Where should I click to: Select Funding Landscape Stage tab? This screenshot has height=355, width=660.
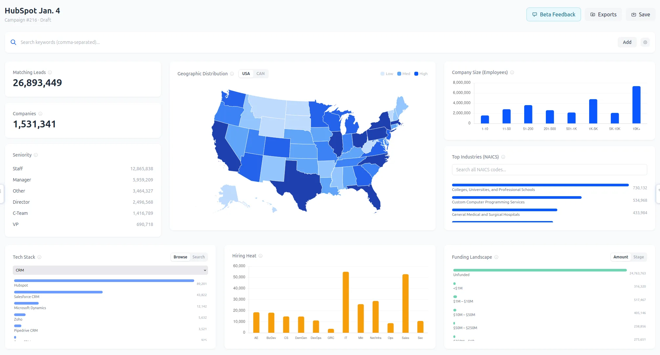click(638, 257)
